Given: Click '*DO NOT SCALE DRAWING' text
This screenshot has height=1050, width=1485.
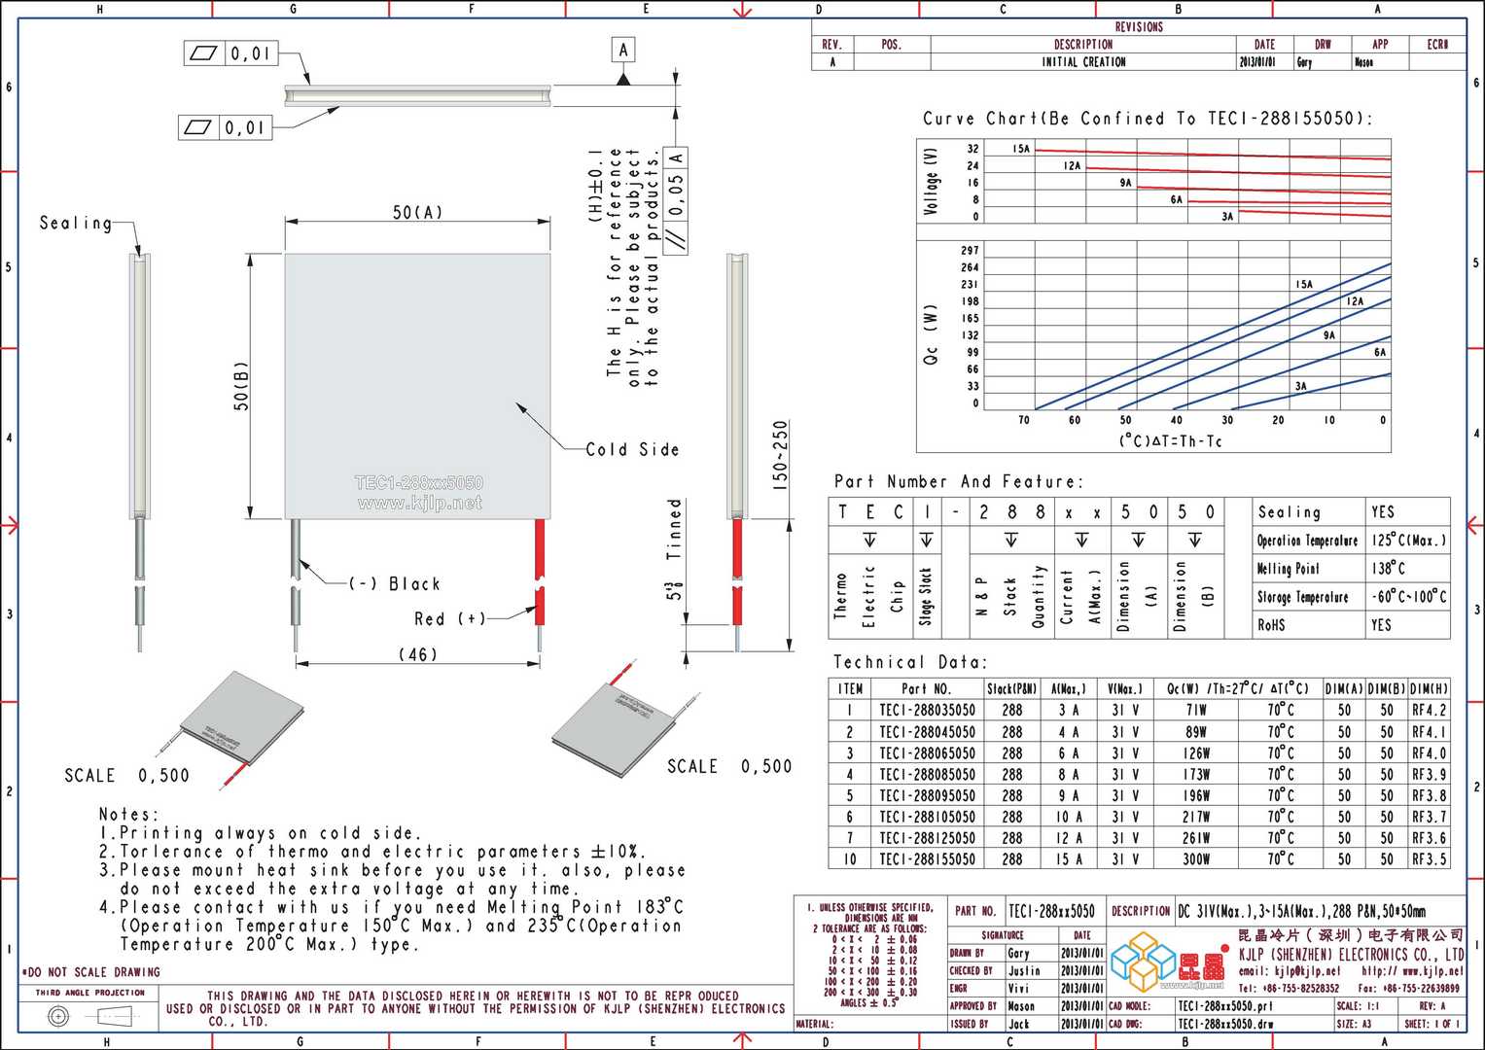Looking at the screenshot, I should click(x=90, y=972).
